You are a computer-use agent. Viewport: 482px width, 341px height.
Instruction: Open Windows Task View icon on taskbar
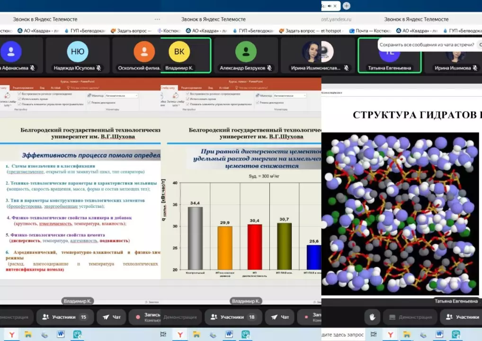tap(163, 334)
